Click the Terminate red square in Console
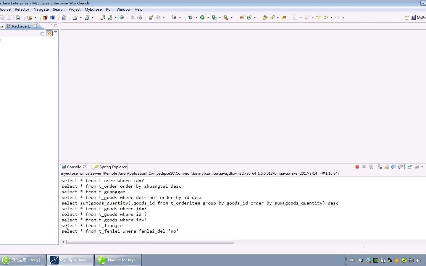Image resolution: width=426 pixels, height=266 pixels. [x=357, y=167]
